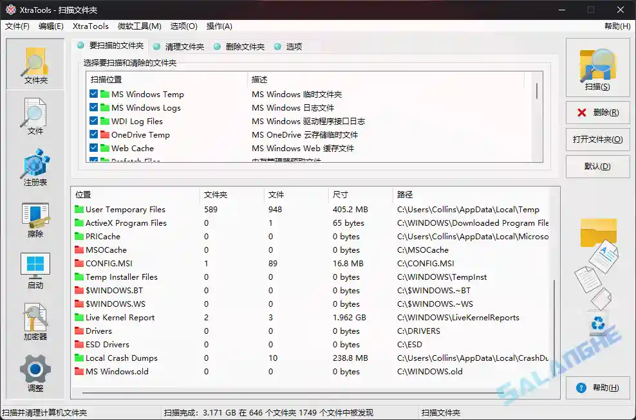This screenshot has width=636, height=420.
Task: Uncheck WDI Log Files entry
Action: tap(93, 121)
